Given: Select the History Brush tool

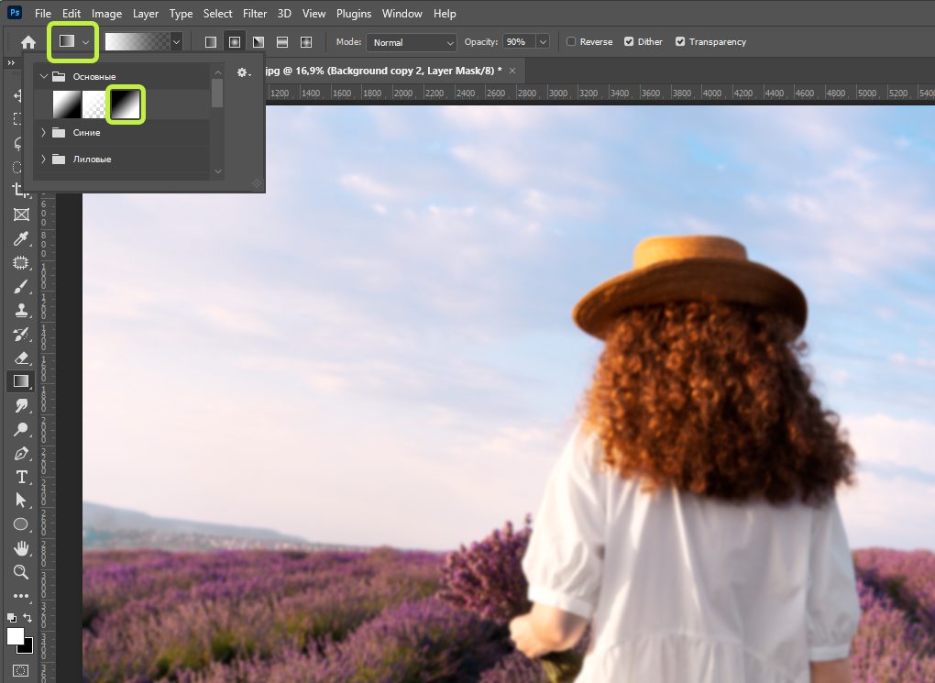Looking at the screenshot, I should [21, 334].
